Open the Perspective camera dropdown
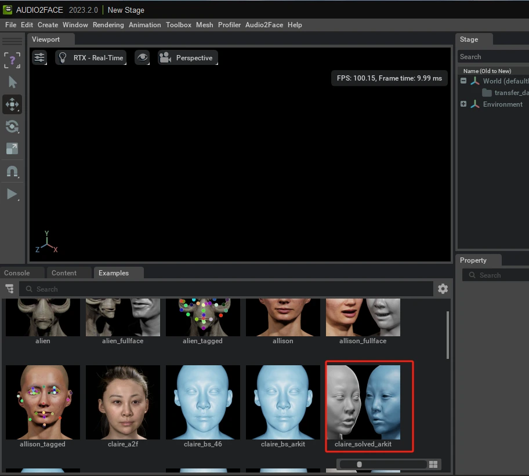 187,57
